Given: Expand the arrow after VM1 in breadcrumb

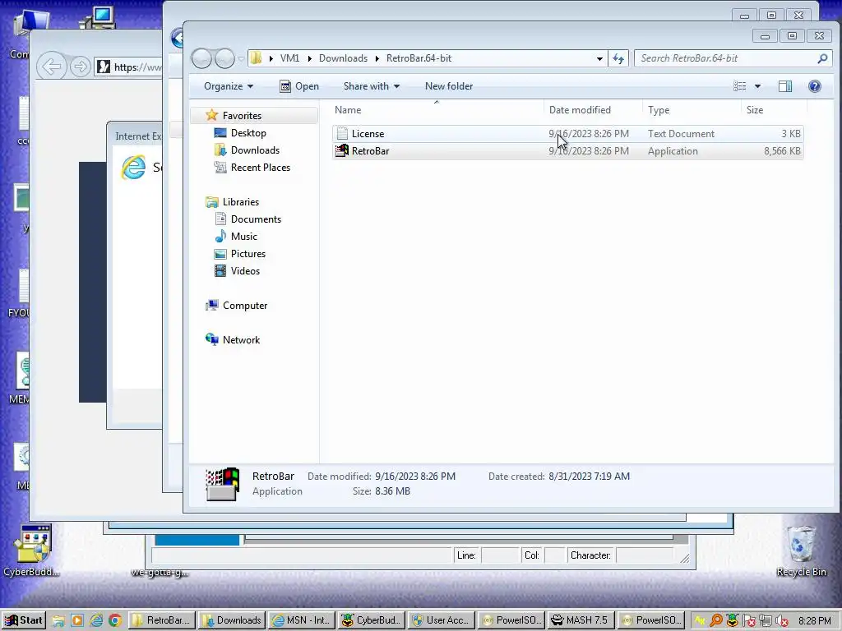Looking at the screenshot, I should click(x=309, y=58).
